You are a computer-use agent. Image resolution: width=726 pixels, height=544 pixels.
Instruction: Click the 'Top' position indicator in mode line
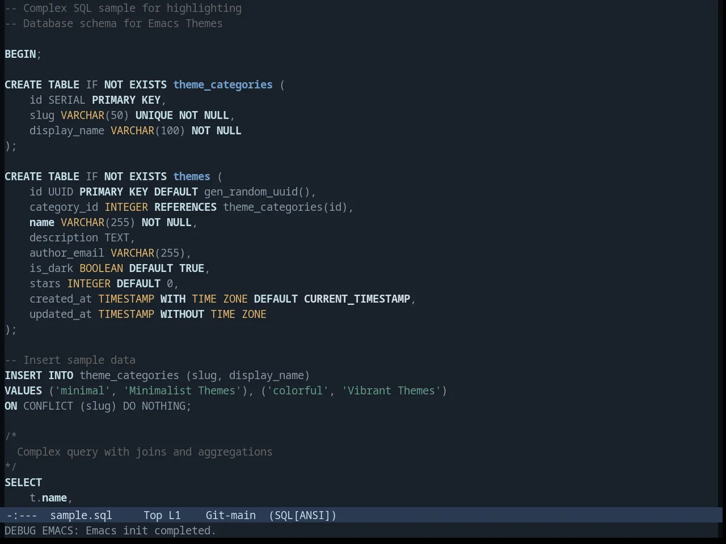[x=153, y=515]
